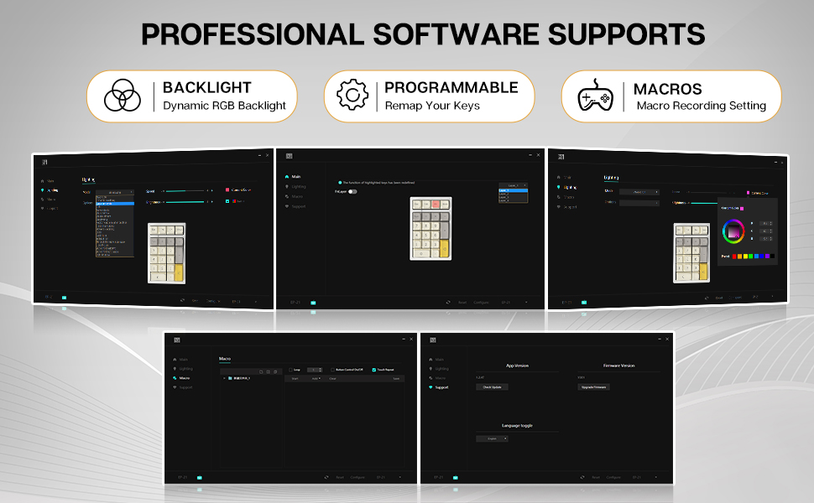Click cyan device icon in remap window footer
Screen dimensions: 814x503
point(313,303)
